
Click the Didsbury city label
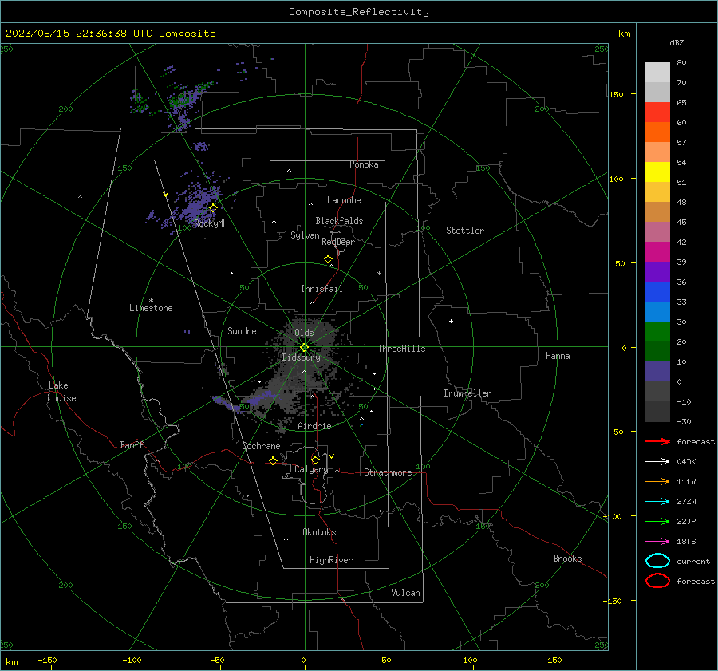(x=301, y=357)
